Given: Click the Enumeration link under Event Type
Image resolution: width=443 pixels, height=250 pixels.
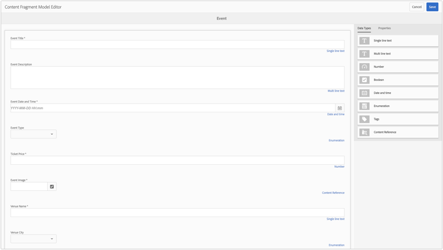Looking at the screenshot, I should [337, 140].
